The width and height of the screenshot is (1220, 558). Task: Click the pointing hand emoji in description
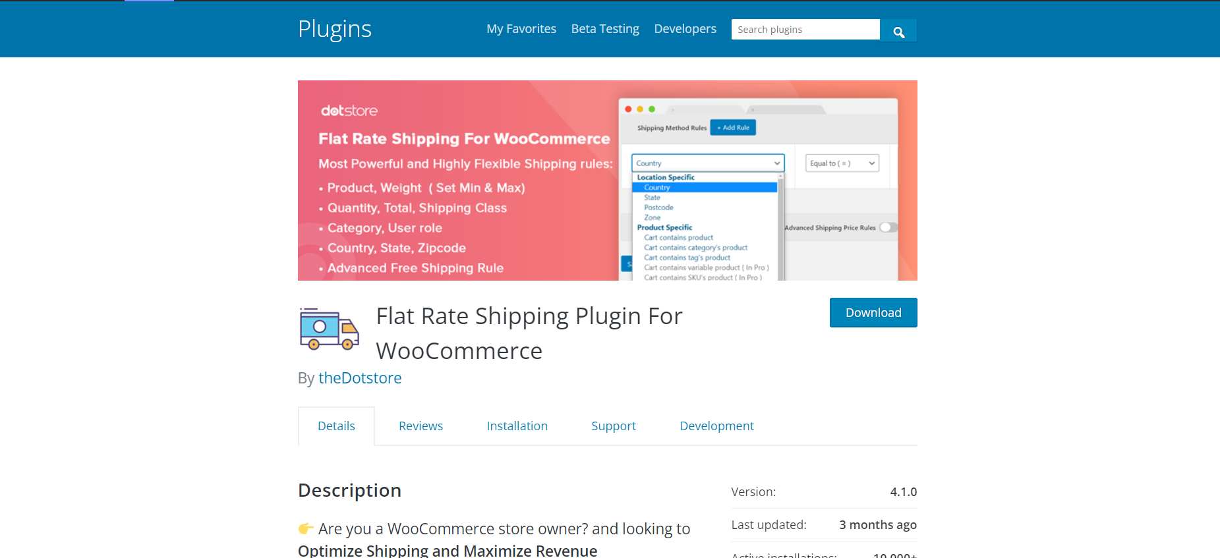point(306,528)
